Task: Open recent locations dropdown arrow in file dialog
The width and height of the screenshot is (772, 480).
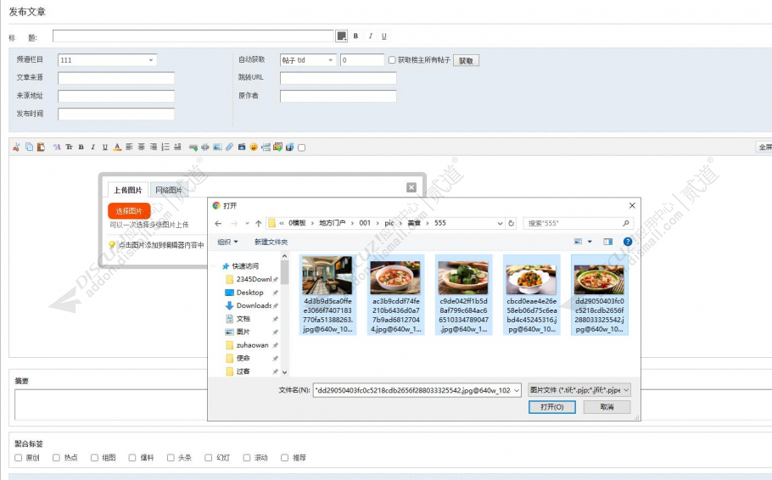Action: (x=247, y=224)
